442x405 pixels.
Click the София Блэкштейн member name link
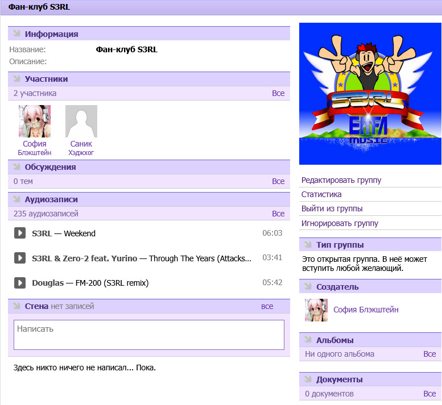click(x=35, y=148)
